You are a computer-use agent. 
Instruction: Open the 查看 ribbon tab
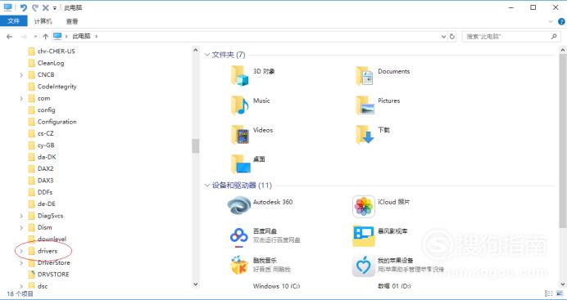tap(72, 21)
